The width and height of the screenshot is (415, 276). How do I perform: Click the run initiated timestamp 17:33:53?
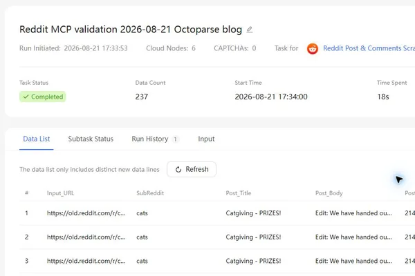click(x=96, y=48)
